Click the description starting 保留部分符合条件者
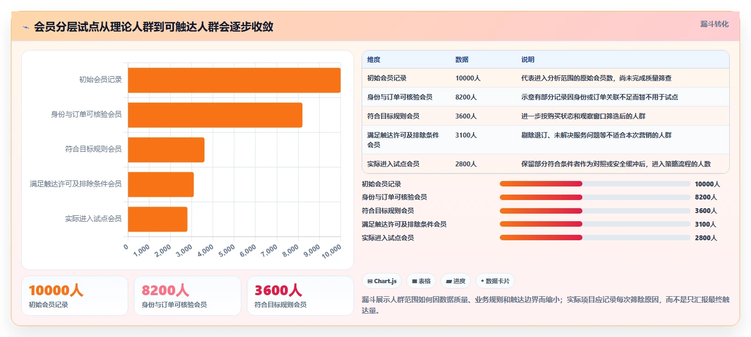Viewport: 751px width, 337px height. pos(616,164)
